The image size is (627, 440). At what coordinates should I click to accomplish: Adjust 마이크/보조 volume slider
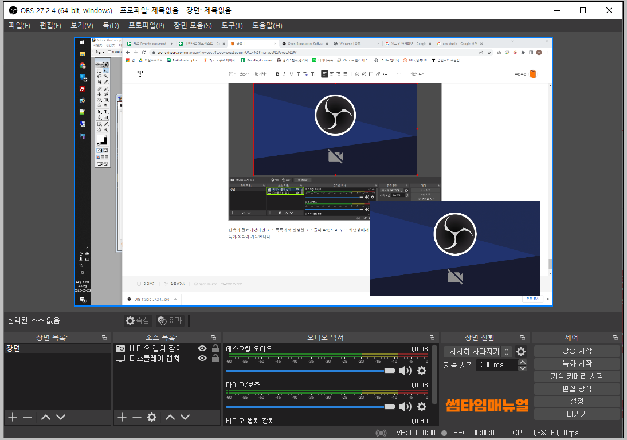pyautogui.click(x=310, y=407)
